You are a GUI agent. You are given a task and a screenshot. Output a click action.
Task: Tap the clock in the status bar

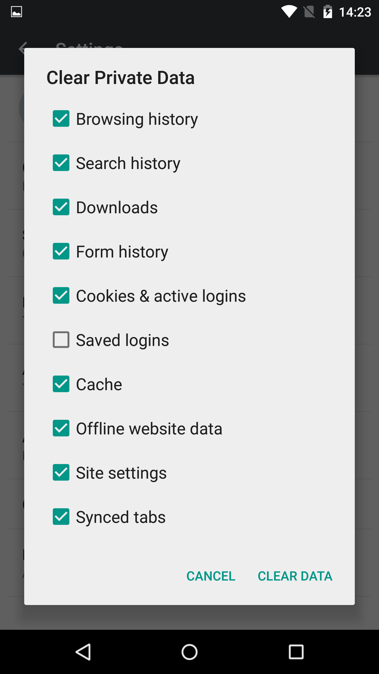[x=355, y=12]
